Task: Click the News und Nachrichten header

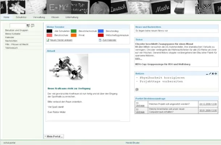Action: click(176, 27)
